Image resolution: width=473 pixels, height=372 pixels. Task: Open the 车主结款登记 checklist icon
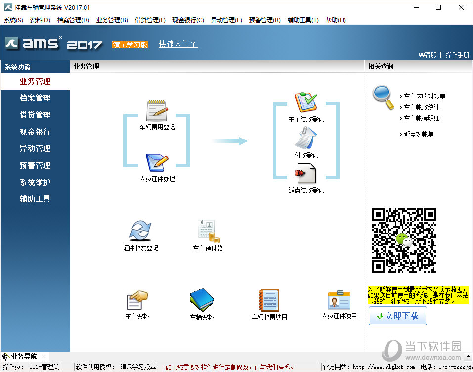click(306, 102)
